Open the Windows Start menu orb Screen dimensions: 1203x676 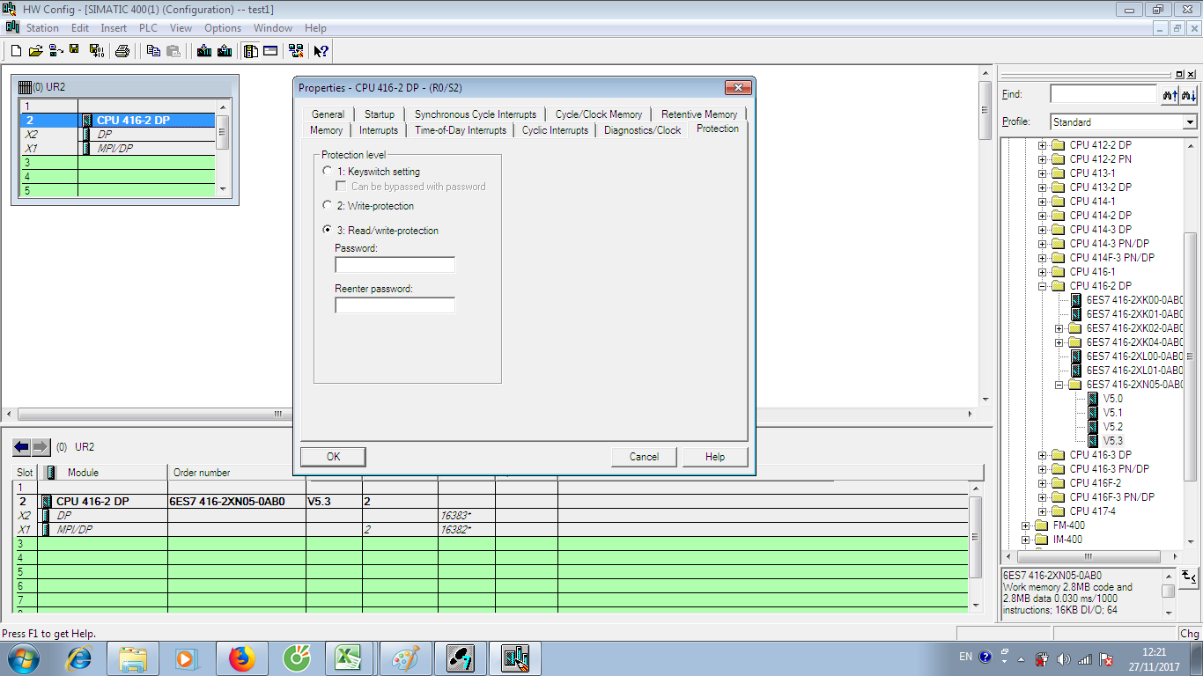(24, 658)
